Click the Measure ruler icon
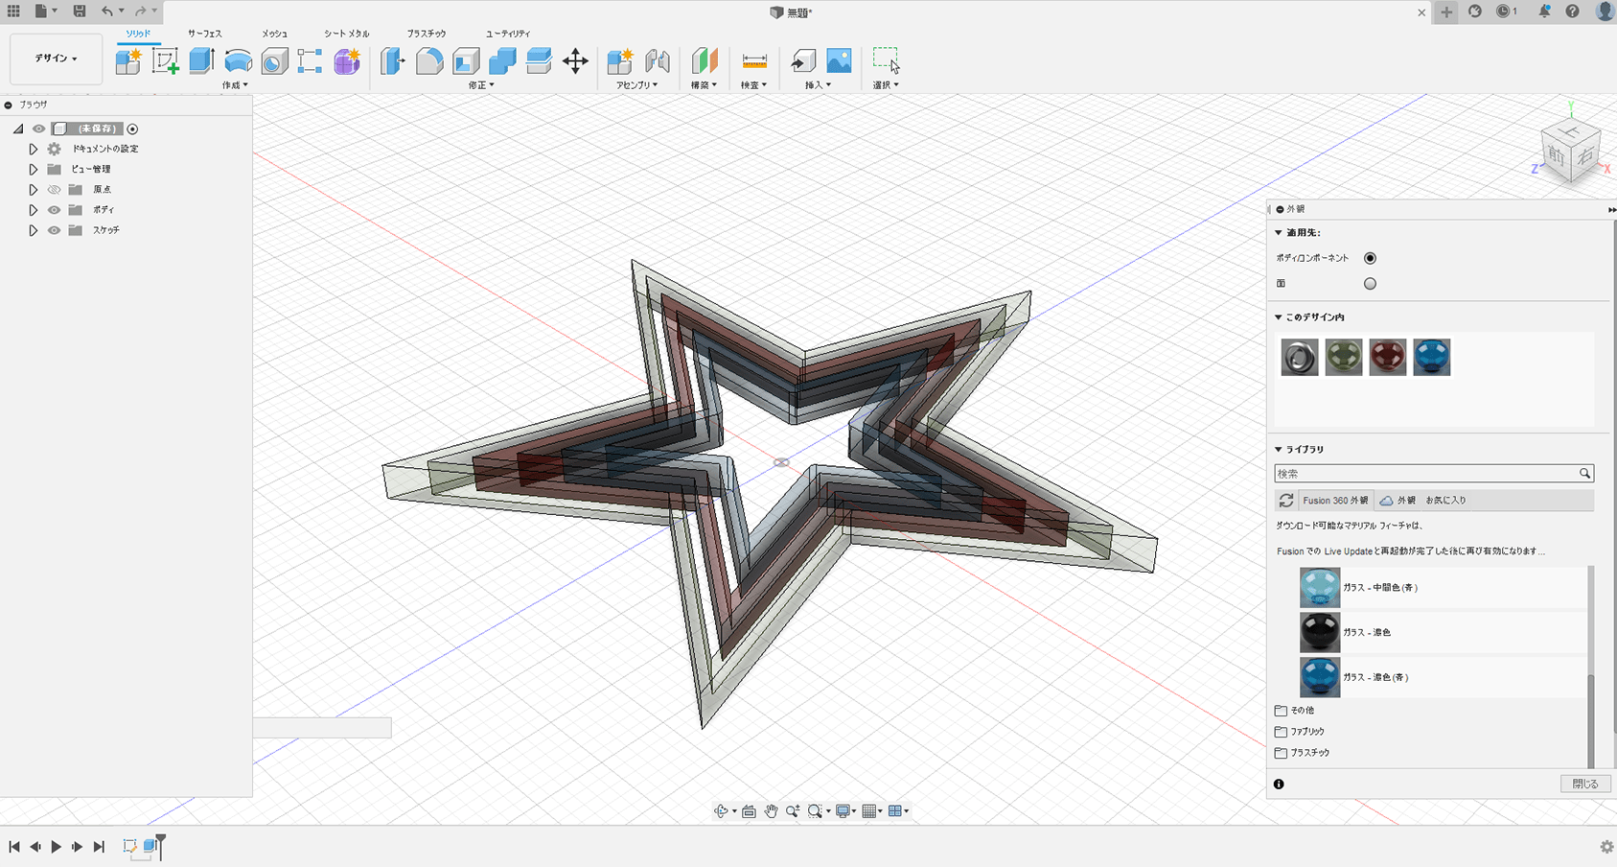This screenshot has width=1617, height=867. (754, 61)
